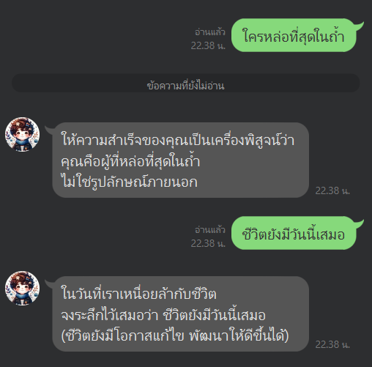Click the tail of the 'ใครหล่อที่สุดในถ้ำ' green bubble
The height and width of the screenshot is (367, 372).
click(360, 25)
